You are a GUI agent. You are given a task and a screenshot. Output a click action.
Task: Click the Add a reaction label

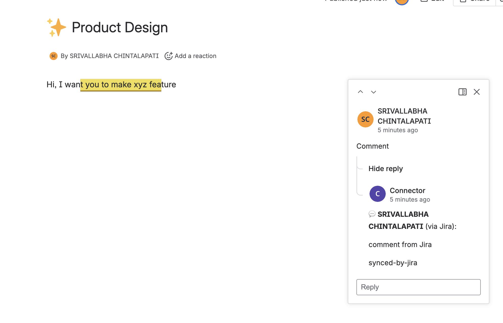tap(195, 56)
